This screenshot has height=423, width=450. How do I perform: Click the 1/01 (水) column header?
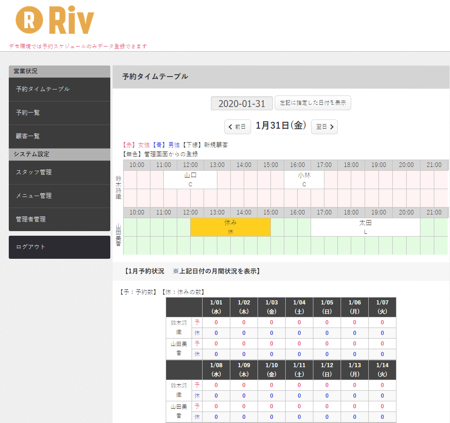[216, 307]
